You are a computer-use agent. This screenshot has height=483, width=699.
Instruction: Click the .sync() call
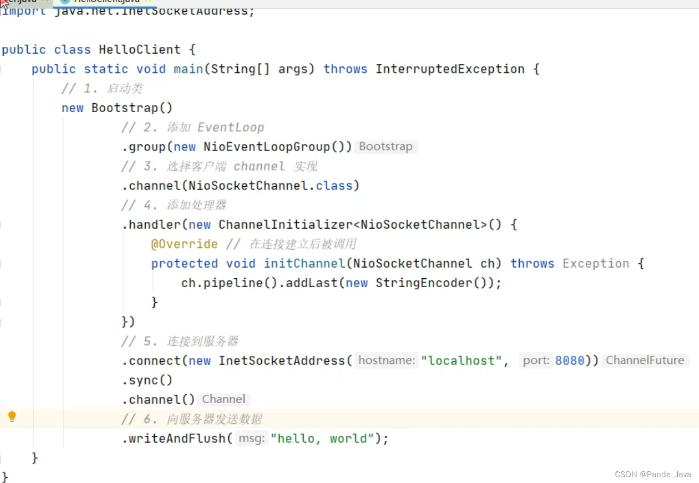tap(147, 380)
